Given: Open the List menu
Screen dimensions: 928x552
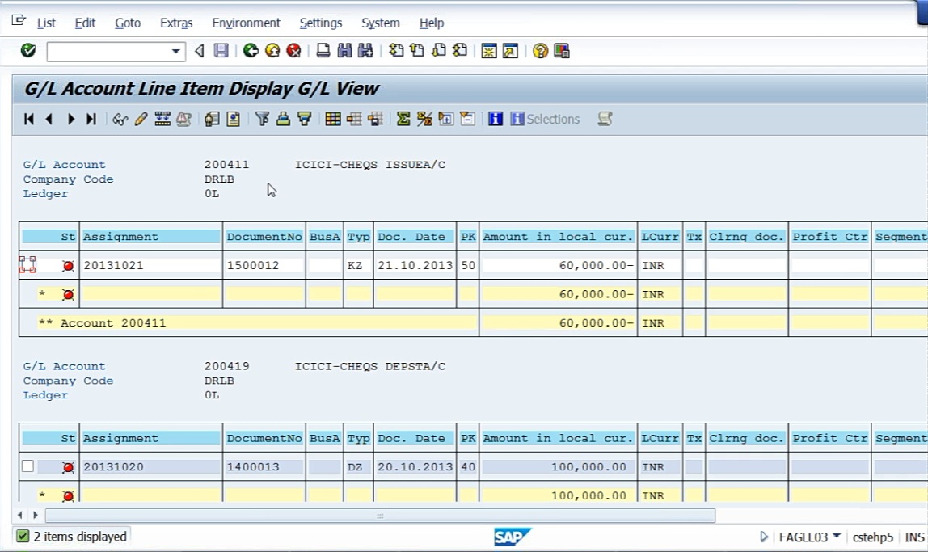Looking at the screenshot, I should tap(46, 23).
